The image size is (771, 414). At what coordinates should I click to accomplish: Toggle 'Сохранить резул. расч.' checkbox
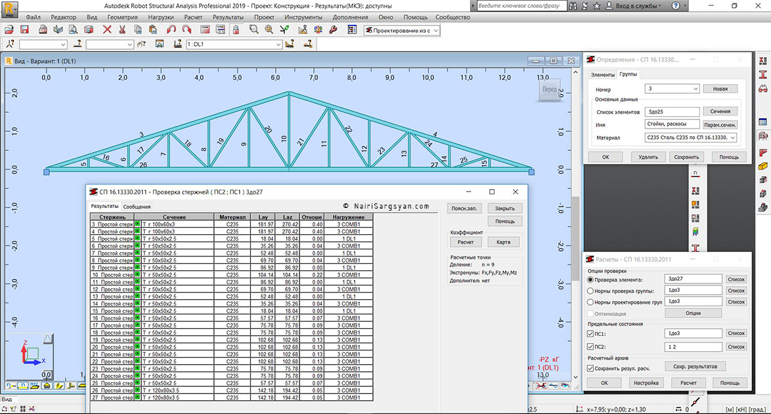click(x=590, y=368)
